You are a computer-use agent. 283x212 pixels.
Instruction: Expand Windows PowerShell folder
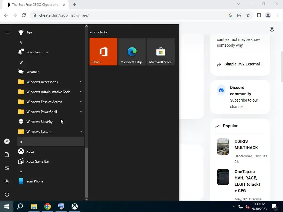coord(51,112)
